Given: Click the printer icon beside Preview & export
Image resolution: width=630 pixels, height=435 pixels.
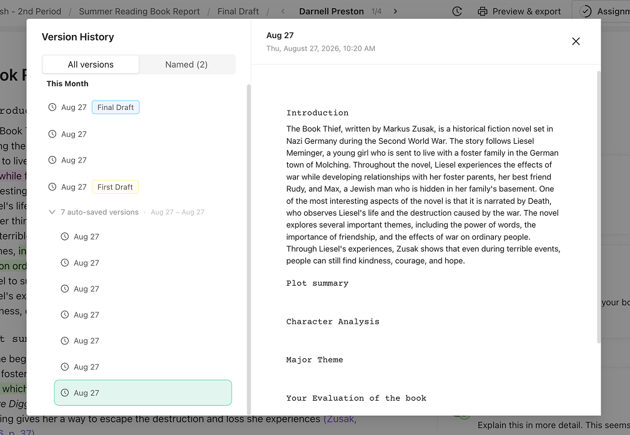Looking at the screenshot, I should [x=483, y=11].
